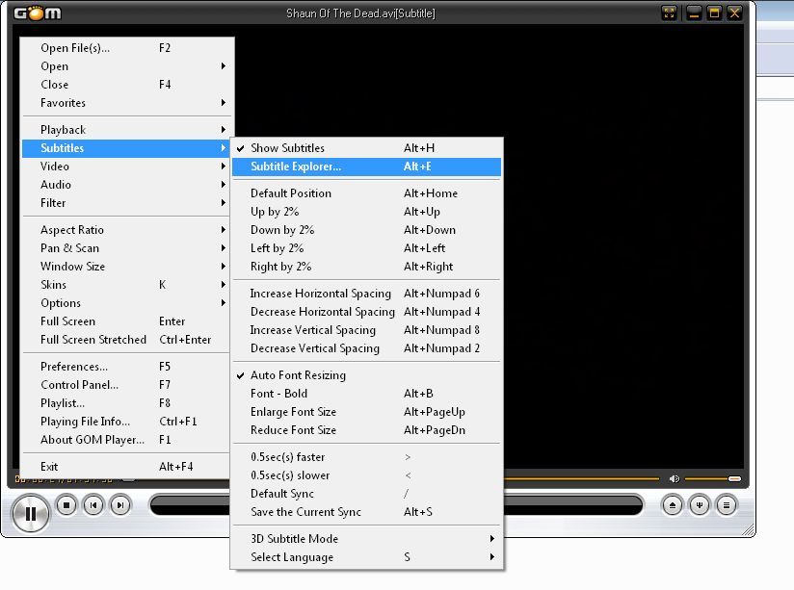Expand the Video submenu
794x590 pixels.
[126, 167]
